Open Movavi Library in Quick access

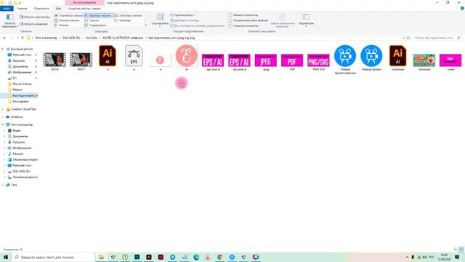[22, 84]
